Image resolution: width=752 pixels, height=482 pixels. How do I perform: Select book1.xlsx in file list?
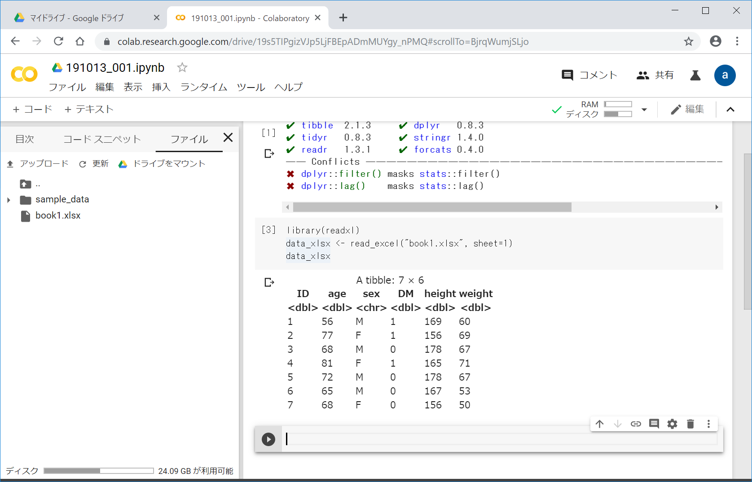58,215
